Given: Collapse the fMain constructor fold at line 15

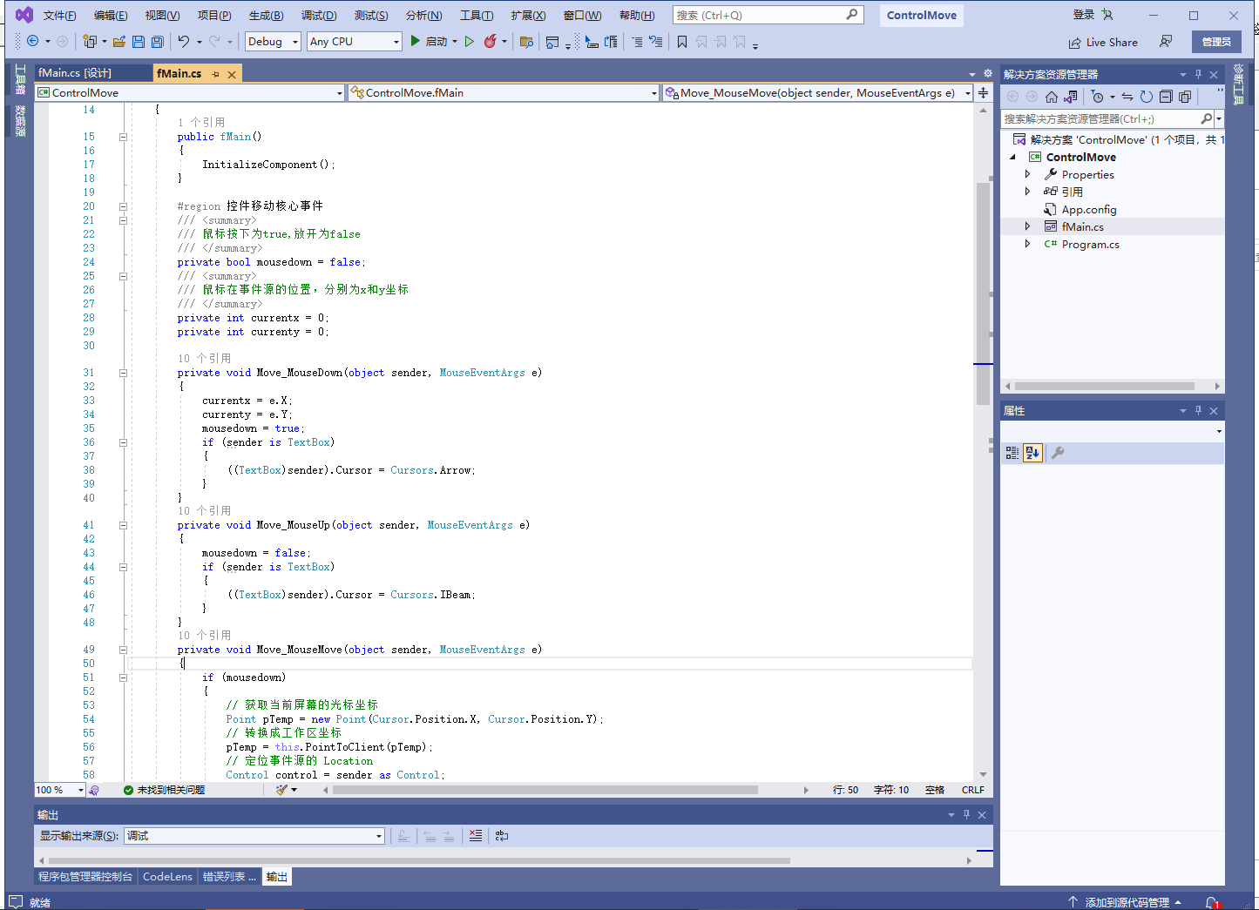Looking at the screenshot, I should [x=123, y=137].
